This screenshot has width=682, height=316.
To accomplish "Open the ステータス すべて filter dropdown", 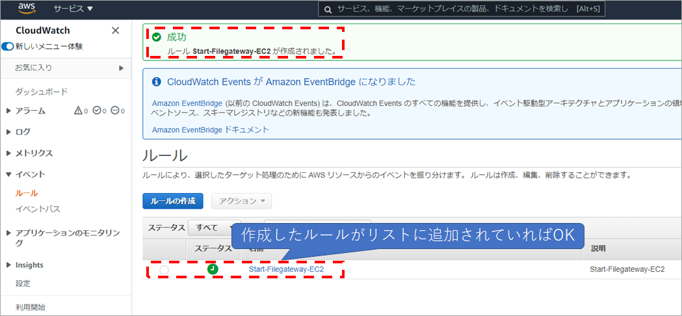I will point(214,227).
